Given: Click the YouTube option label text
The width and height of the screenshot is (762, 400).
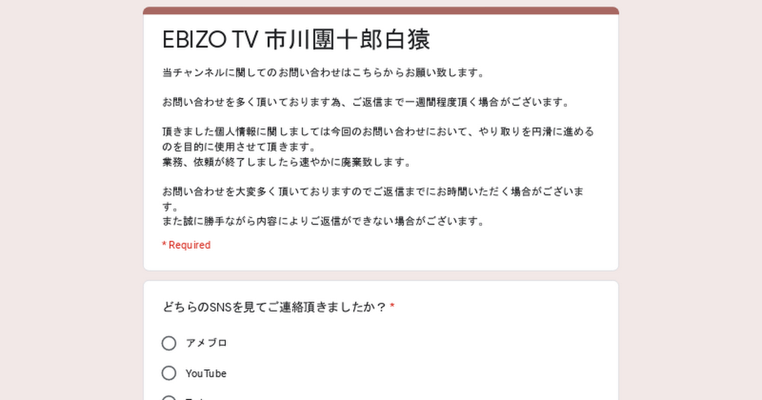Looking at the screenshot, I should pos(206,373).
